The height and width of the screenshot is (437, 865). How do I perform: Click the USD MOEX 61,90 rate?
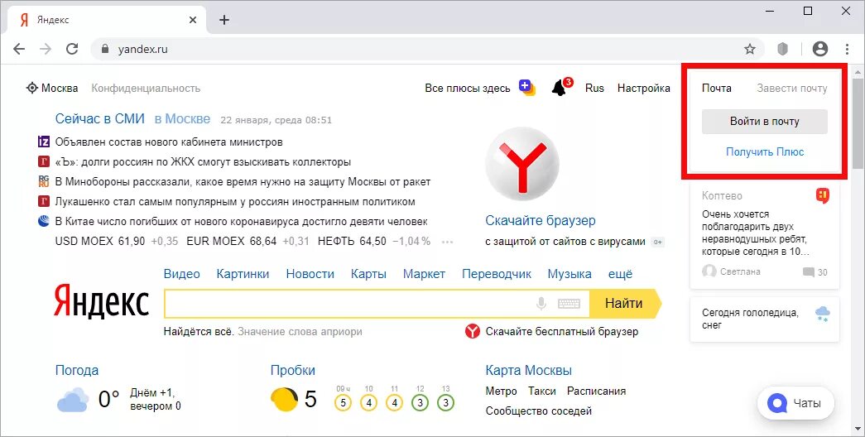coord(100,241)
